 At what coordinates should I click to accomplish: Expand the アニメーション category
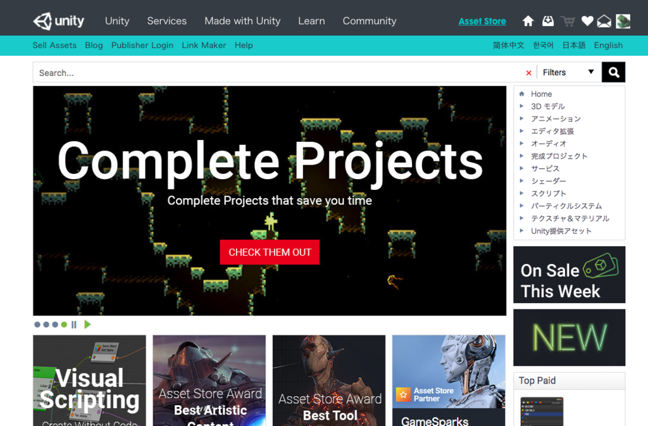(521, 118)
